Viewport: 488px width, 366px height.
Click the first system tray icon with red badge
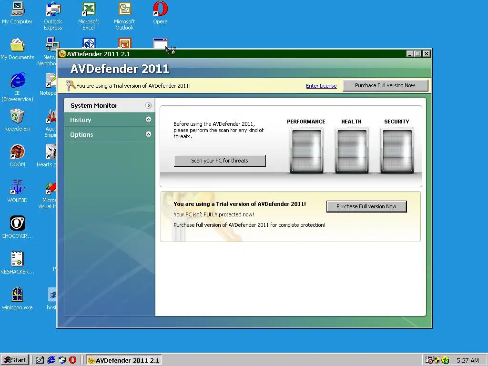(429, 360)
